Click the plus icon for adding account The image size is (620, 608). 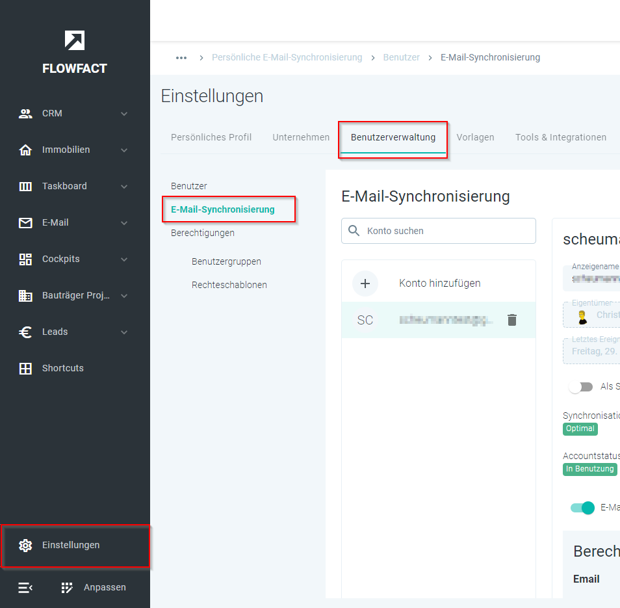pyautogui.click(x=365, y=284)
